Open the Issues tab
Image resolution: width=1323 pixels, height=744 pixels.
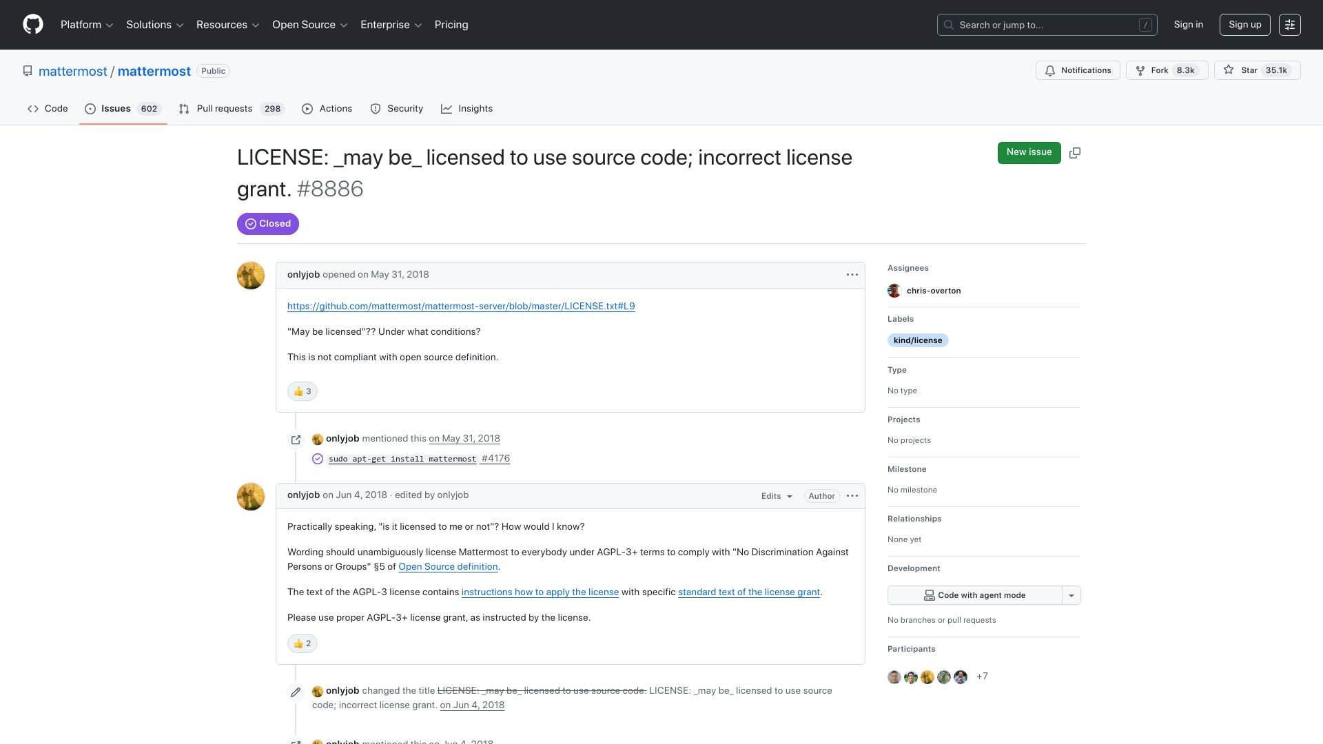[x=123, y=109]
